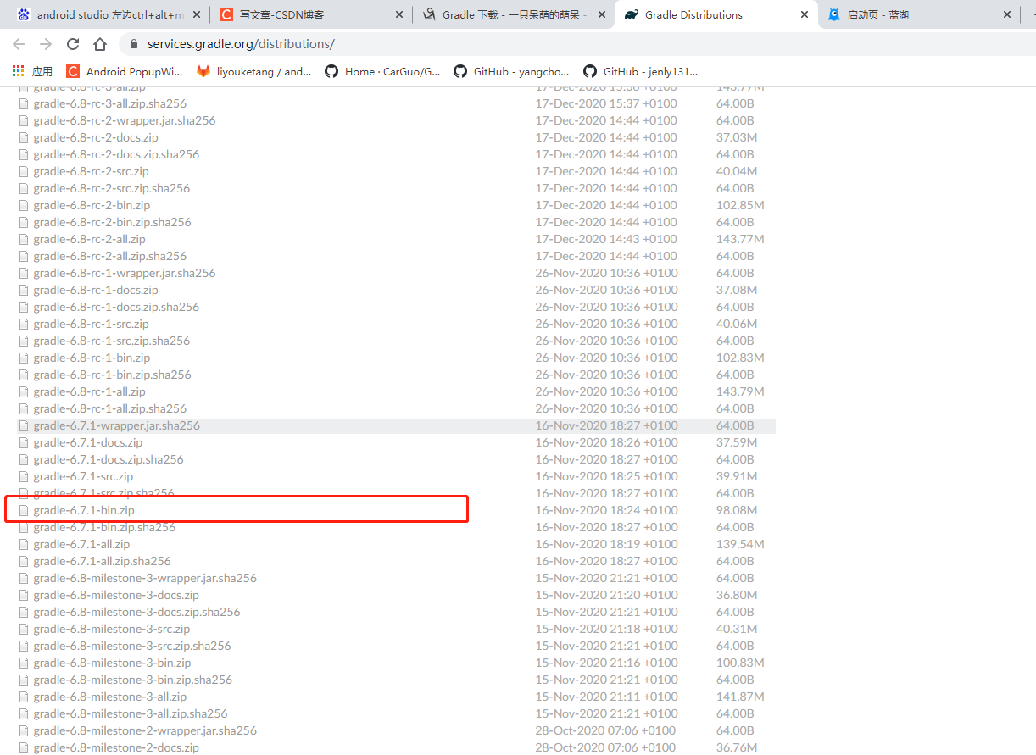Open gradle-6.8-milestone-2-wrapper.jar.sha256 link
1036x755 pixels.
(145, 730)
